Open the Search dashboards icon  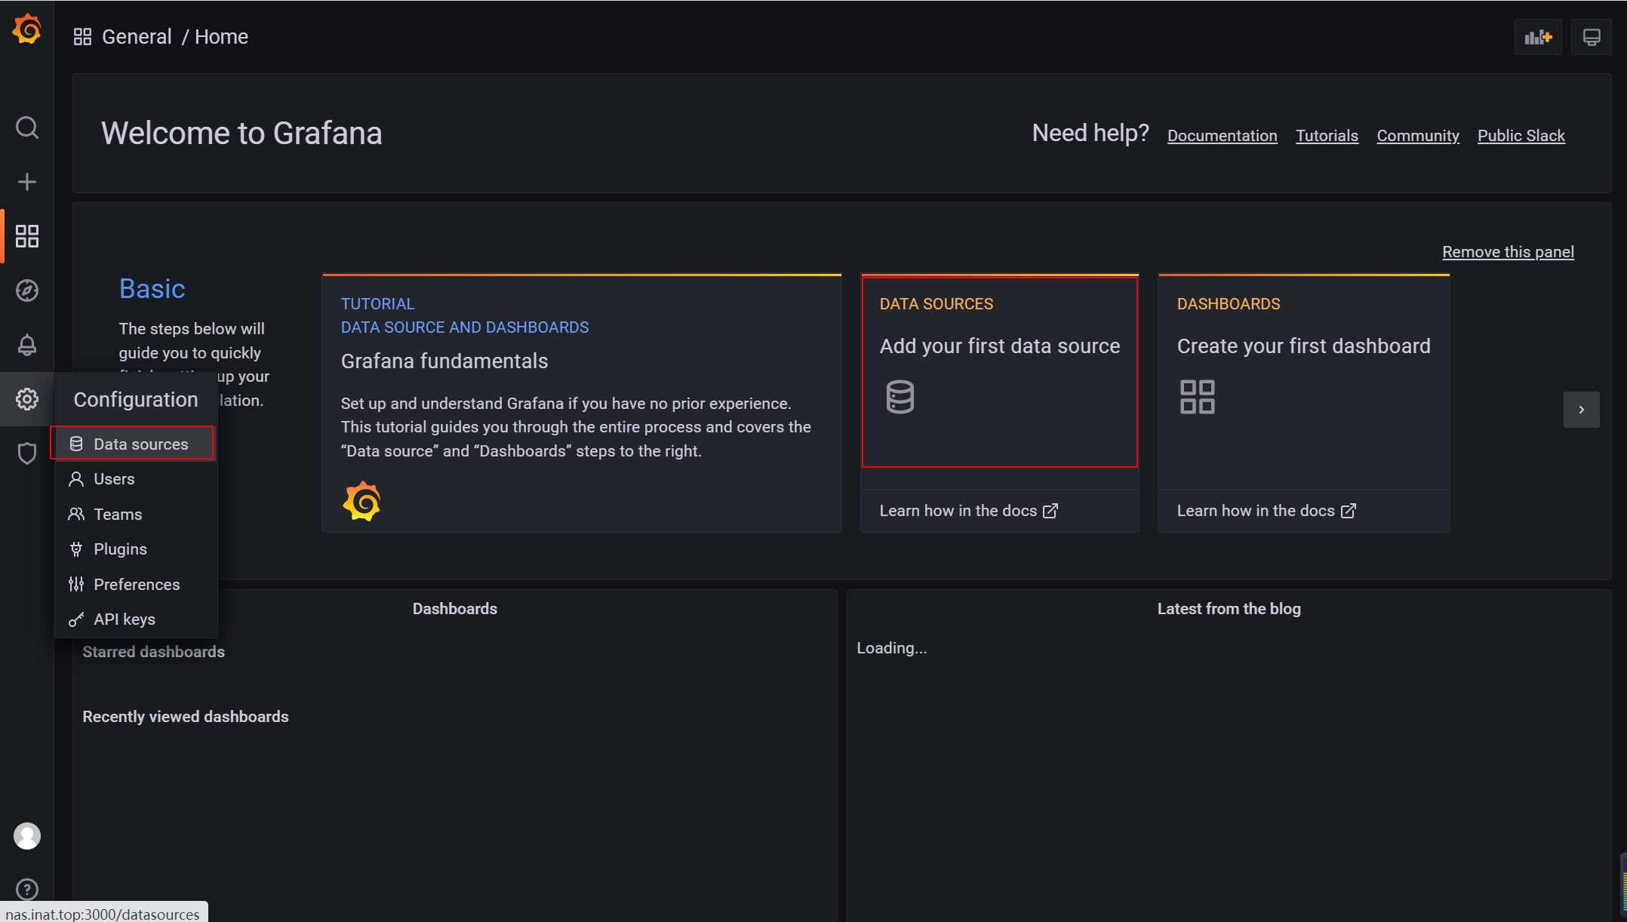click(27, 128)
